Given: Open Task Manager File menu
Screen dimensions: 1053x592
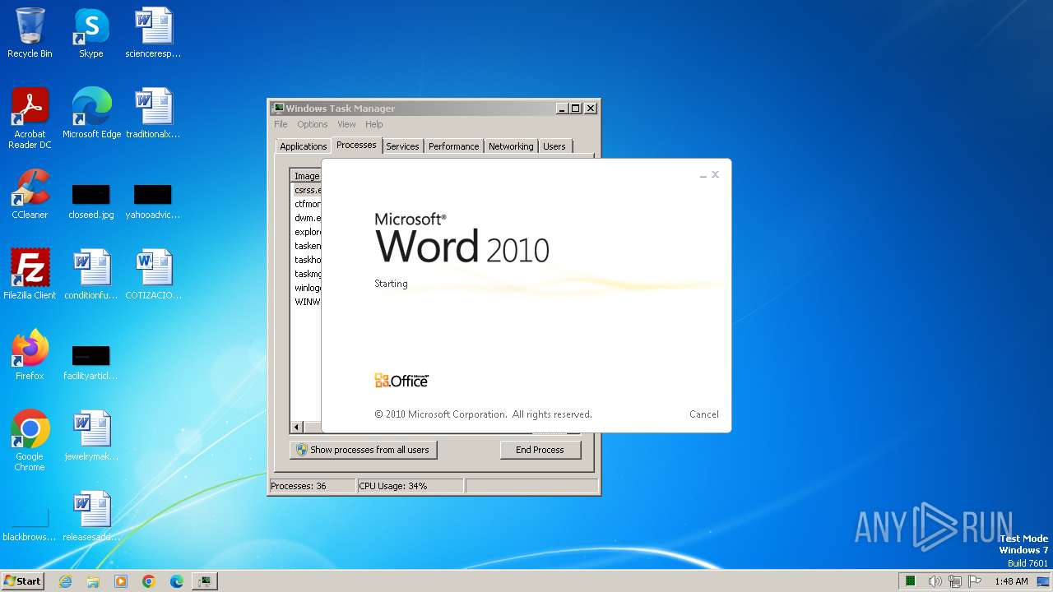Looking at the screenshot, I should [x=281, y=124].
